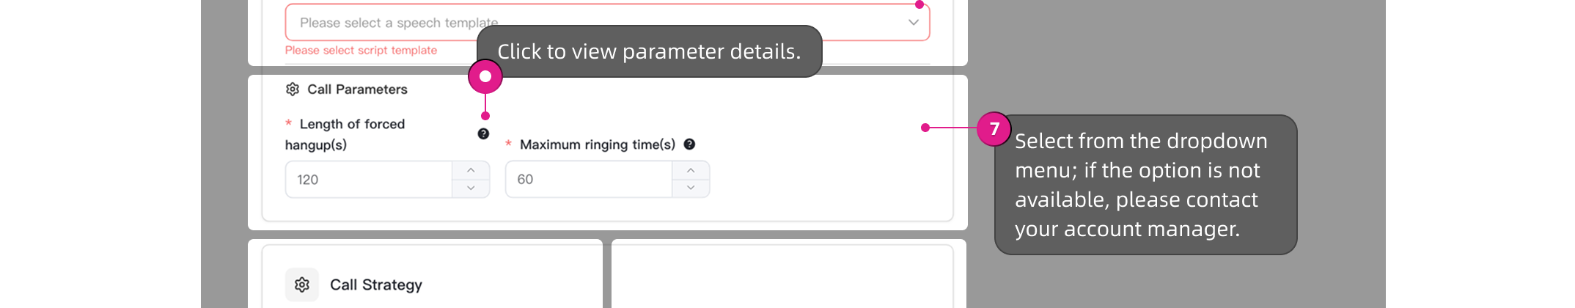This screenshot has width=1575, height=308.
Task: Increase the forced hangup length value
Action: point(471,170)
